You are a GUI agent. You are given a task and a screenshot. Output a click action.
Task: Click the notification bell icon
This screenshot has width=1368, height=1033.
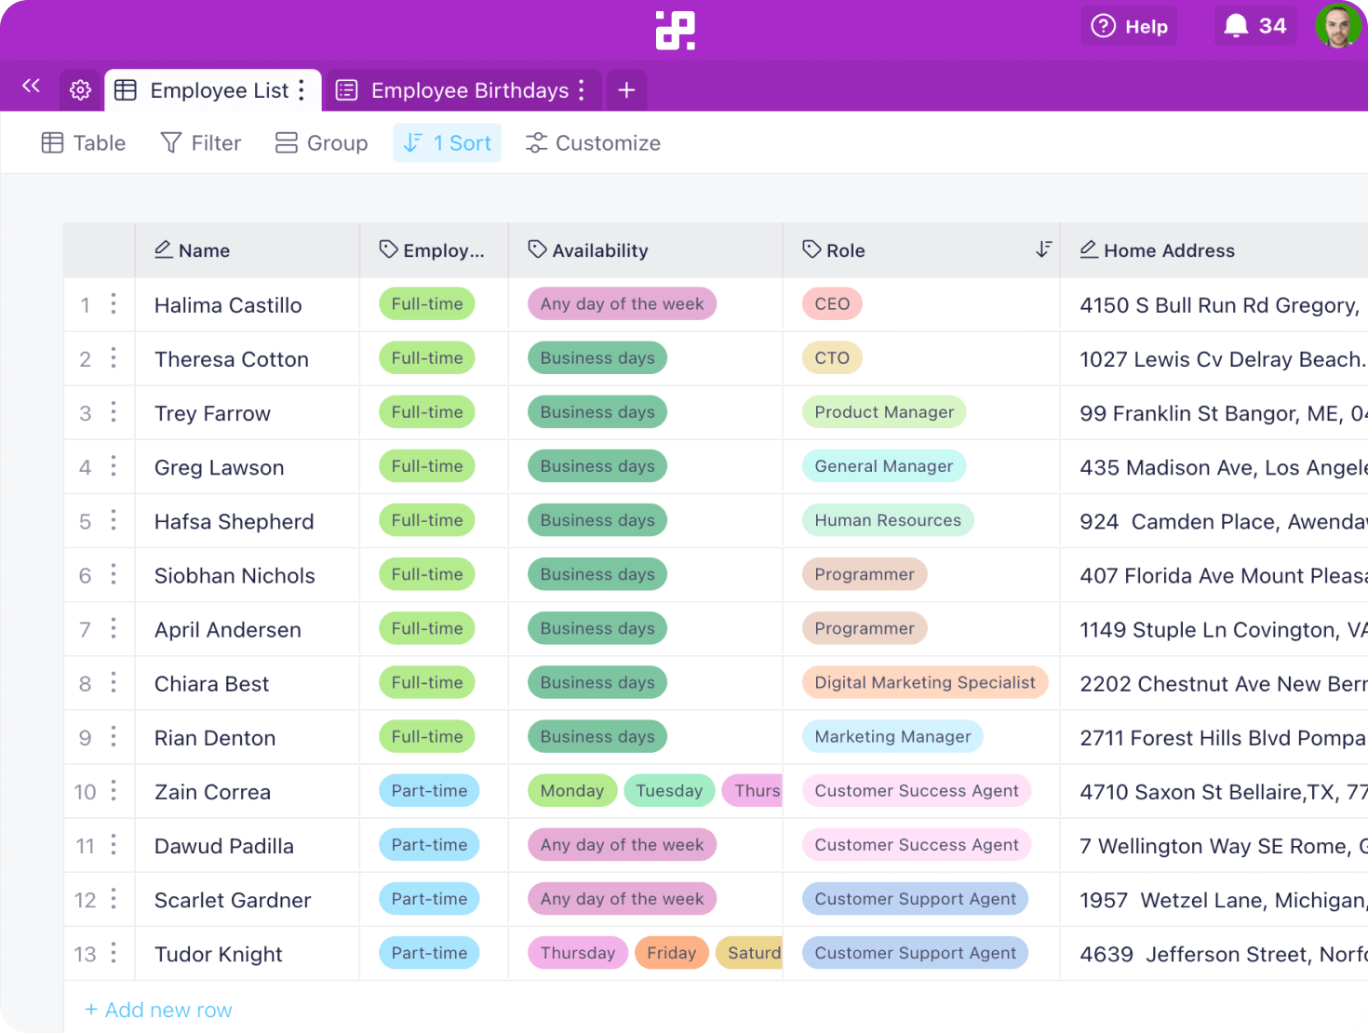pyautogui.click(x=1236, y=26)
